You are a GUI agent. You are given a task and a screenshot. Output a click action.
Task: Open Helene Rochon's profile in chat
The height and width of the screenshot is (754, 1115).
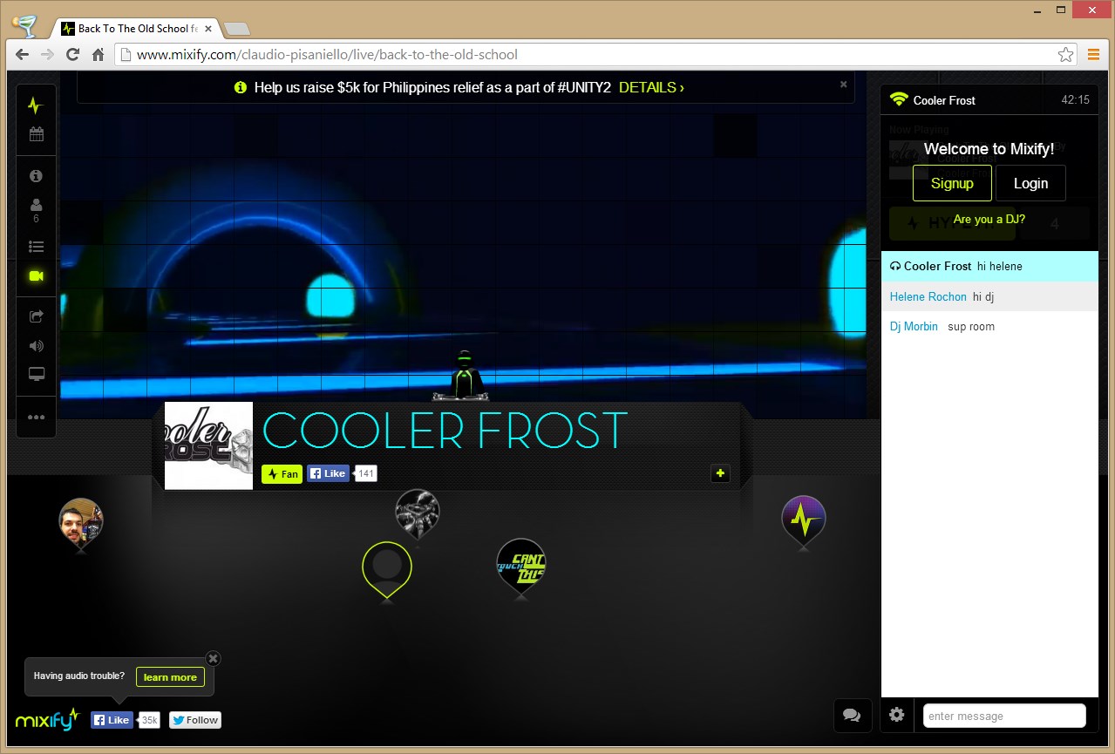click(928, 297)
